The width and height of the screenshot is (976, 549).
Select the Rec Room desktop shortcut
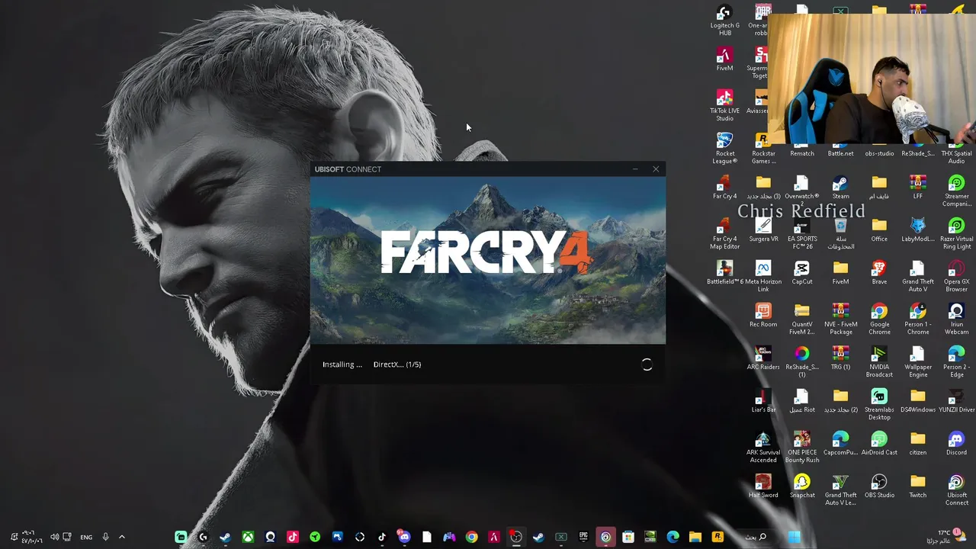[763, 316]
